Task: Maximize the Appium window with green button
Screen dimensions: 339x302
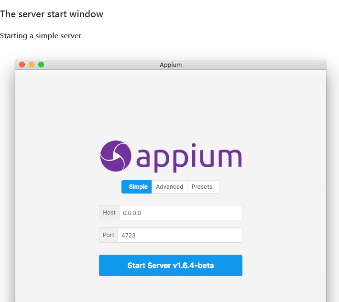Action: [x=41, y=65]
